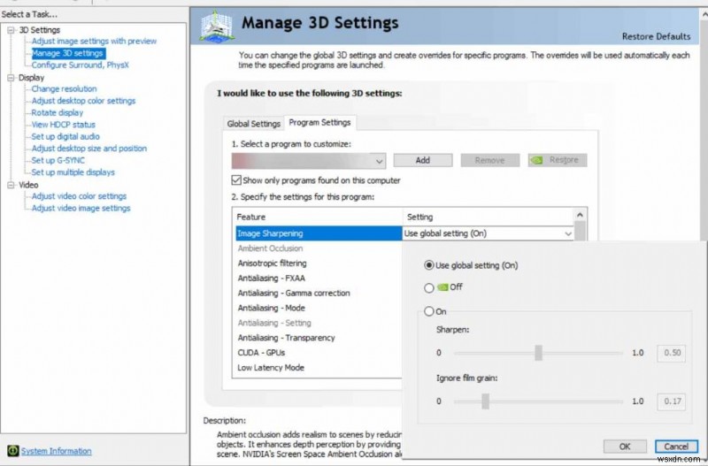
Task: Click the System Information icon
Action: [x=13, y=451]
